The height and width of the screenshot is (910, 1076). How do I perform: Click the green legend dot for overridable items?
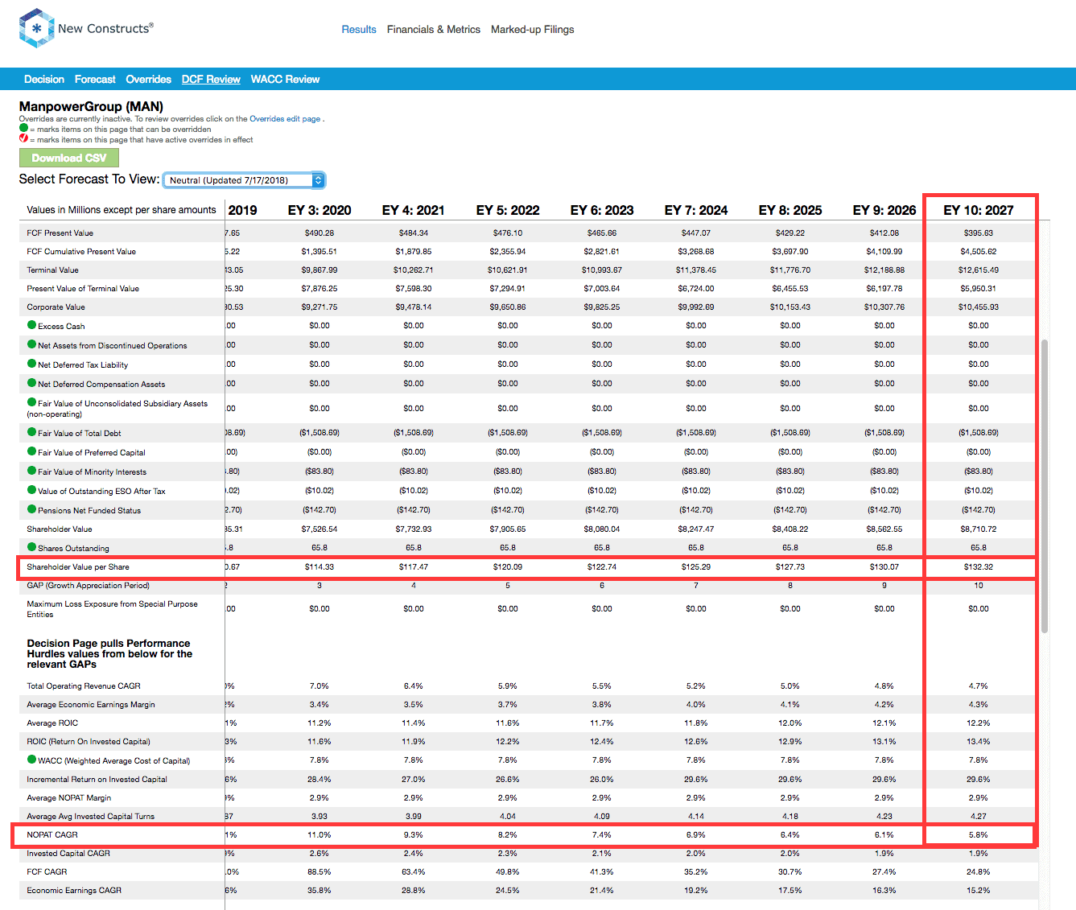[23, 128]
